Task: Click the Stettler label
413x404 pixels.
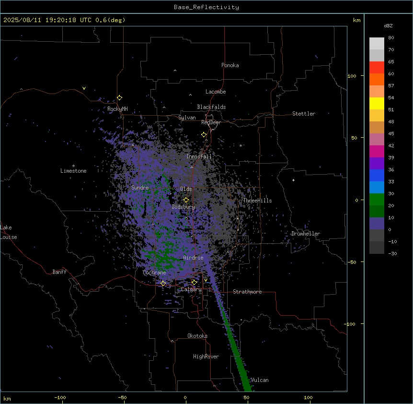Action: (x=304, y=114)
